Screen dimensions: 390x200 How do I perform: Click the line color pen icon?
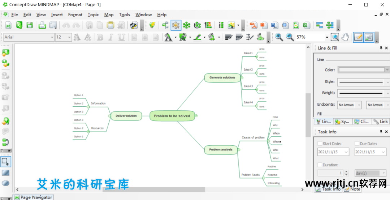pos(197,37)
